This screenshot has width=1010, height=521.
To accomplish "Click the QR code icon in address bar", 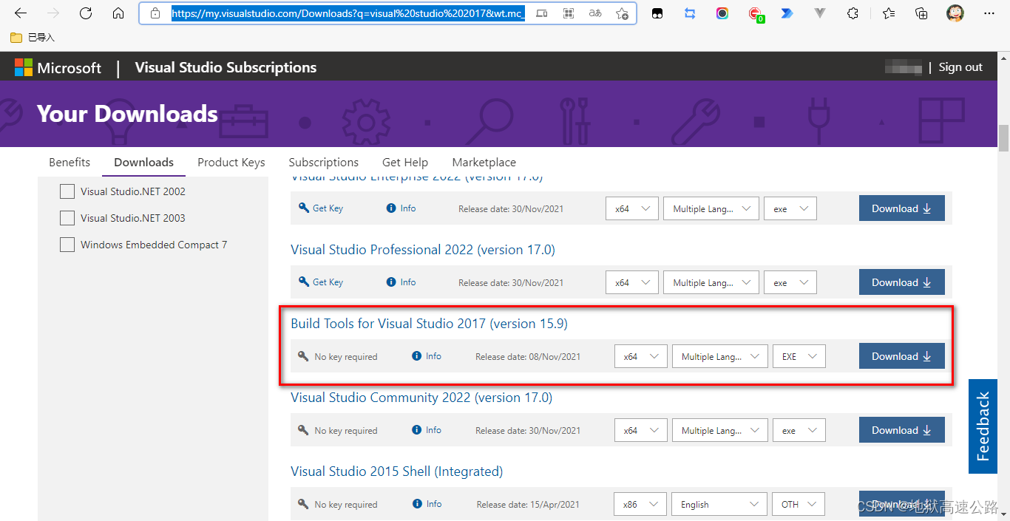I will [x=569, y=13].
